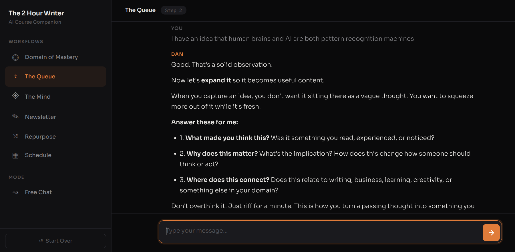Click the lightning bolt icon beside The Queue
This screenshot has height=252, width=515.
(x=15, y=76)
